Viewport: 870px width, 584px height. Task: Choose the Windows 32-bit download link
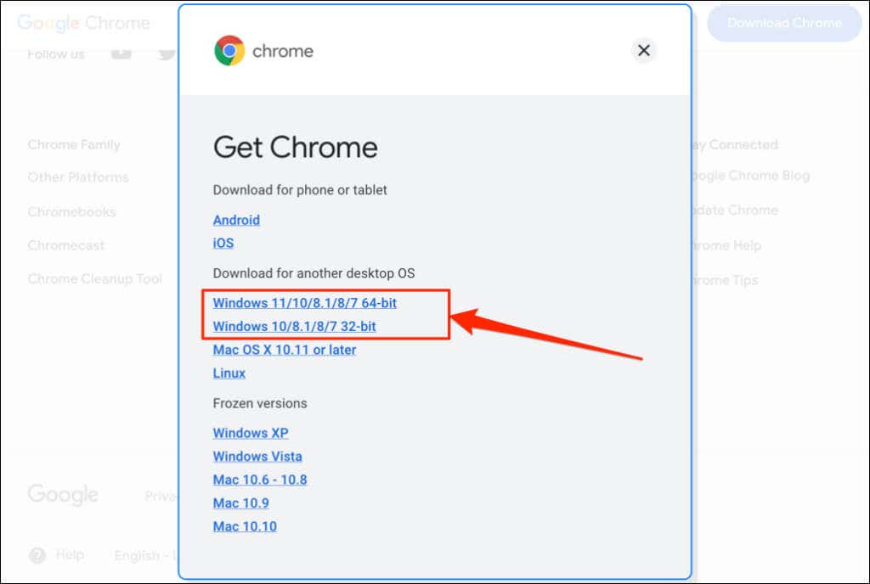[294, 326]
